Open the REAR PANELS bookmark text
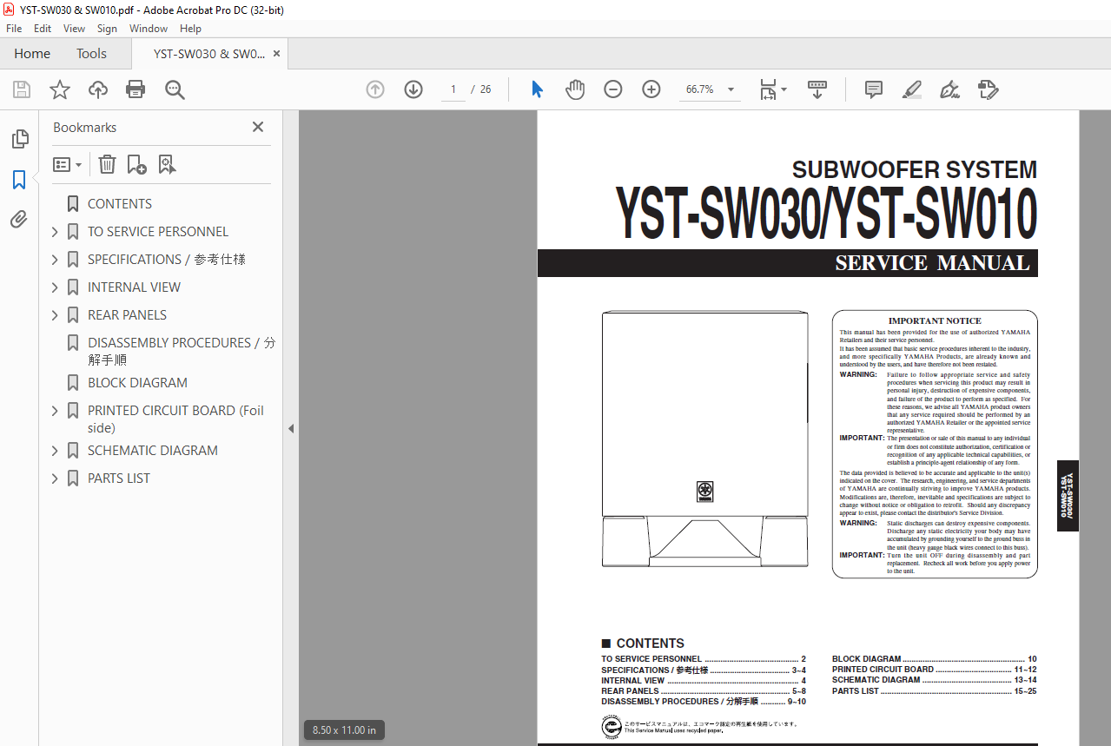1111x746 pixels. point(127,315)
